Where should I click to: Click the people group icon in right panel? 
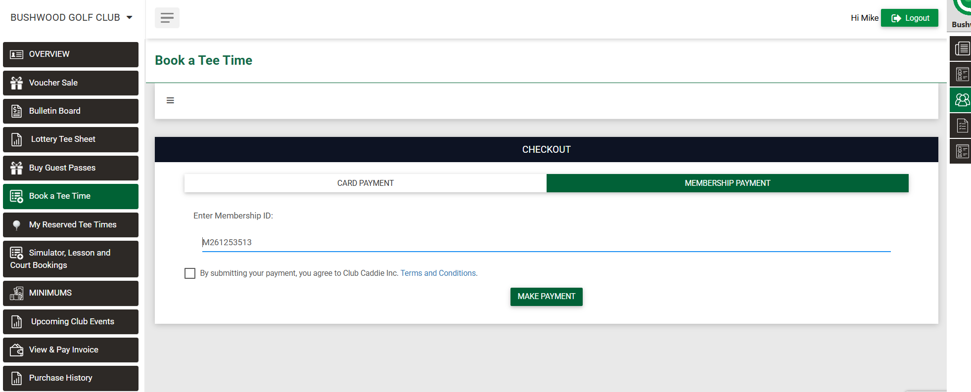962,100
